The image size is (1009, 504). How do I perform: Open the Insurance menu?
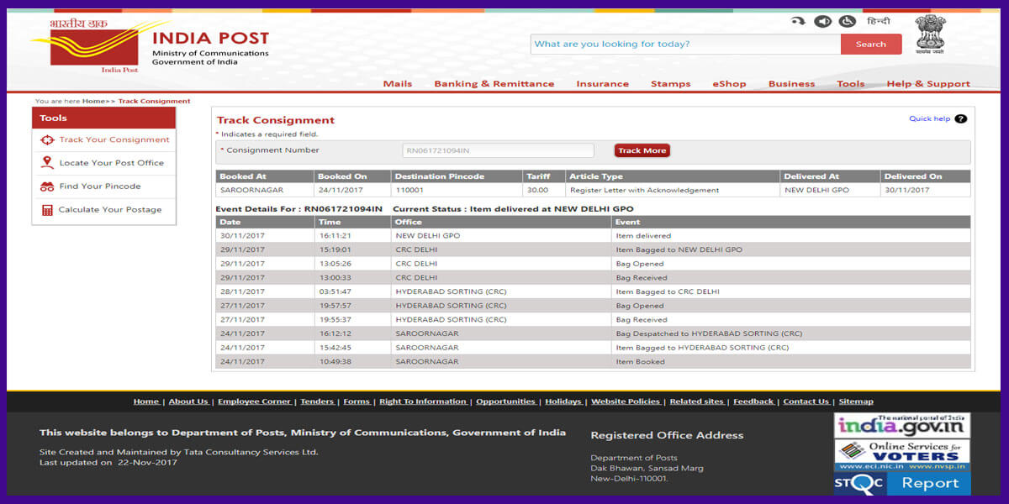[x=602, y=84]
